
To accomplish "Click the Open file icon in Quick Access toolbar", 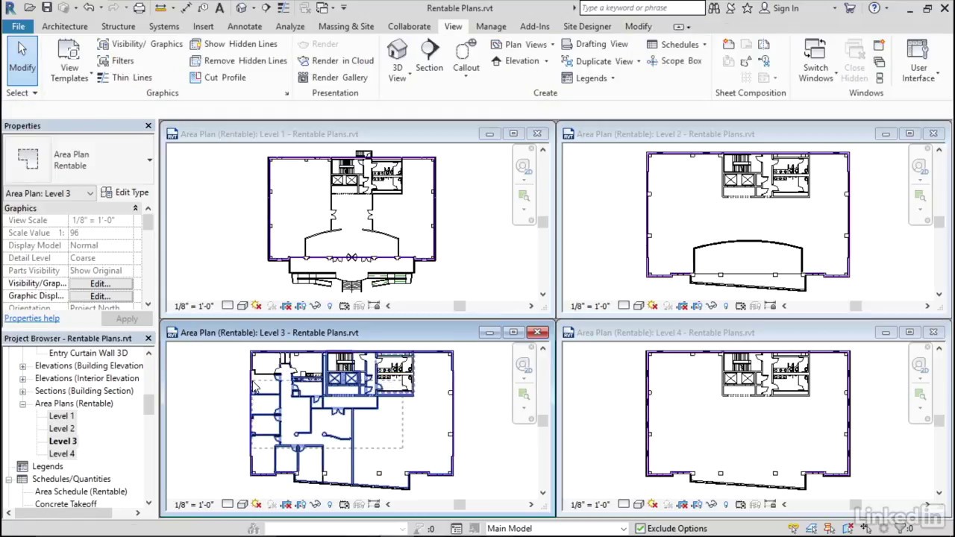I will (x=30, y=8).
